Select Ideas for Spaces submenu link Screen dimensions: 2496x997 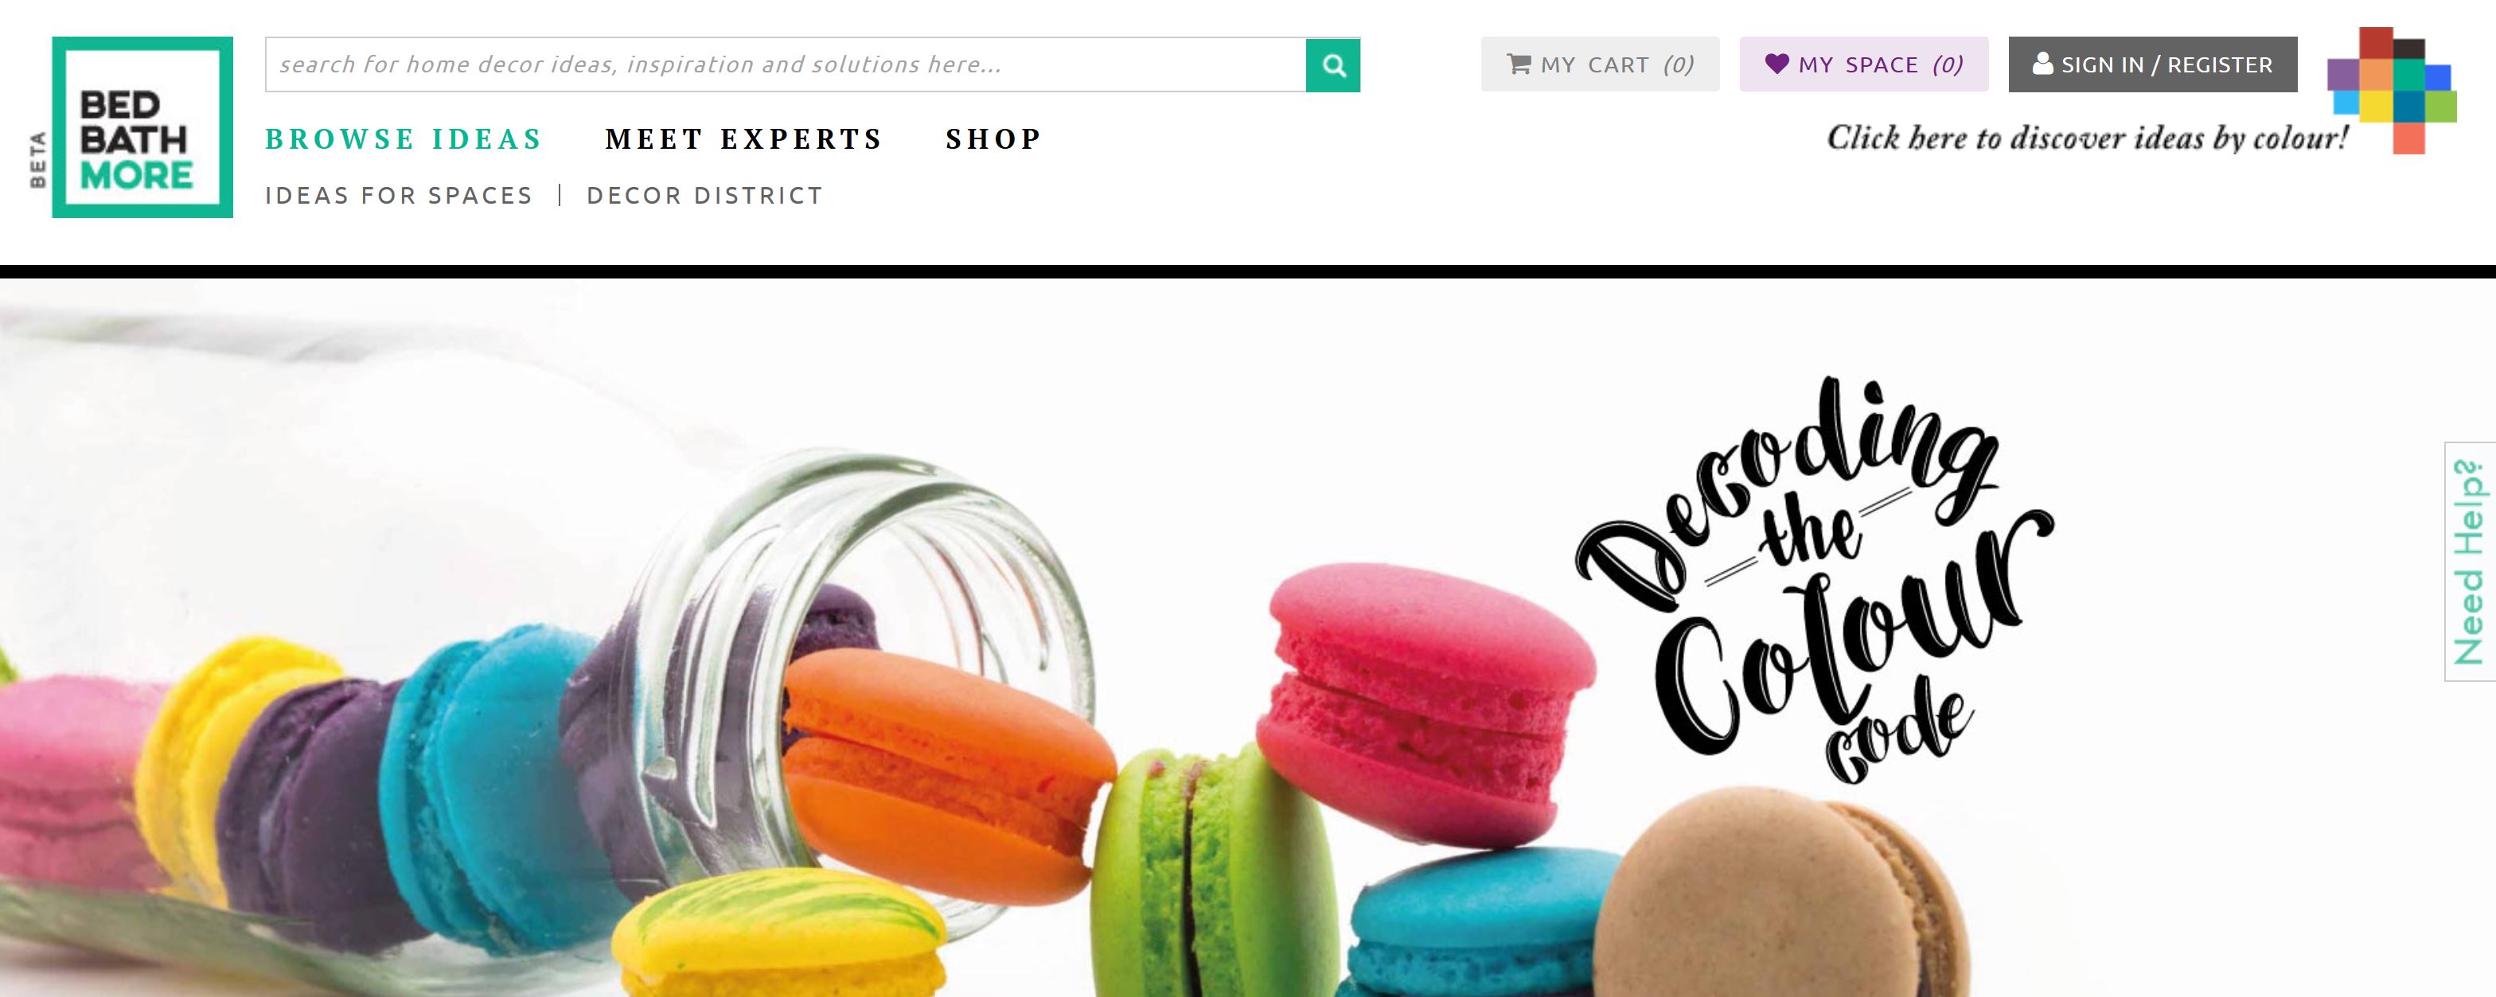coord(400,196)
